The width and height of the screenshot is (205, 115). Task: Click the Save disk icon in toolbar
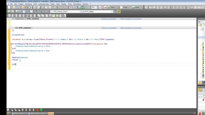(19, 7)
